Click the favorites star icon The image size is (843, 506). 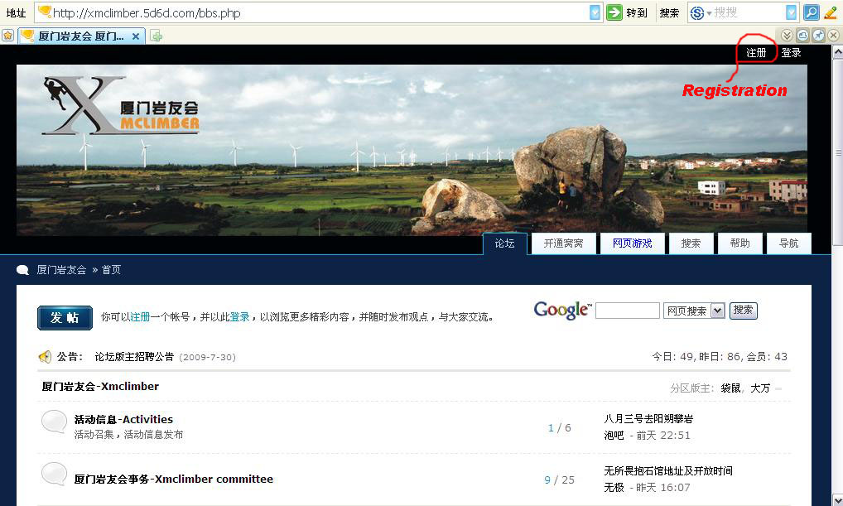click(x=7, y=36)
